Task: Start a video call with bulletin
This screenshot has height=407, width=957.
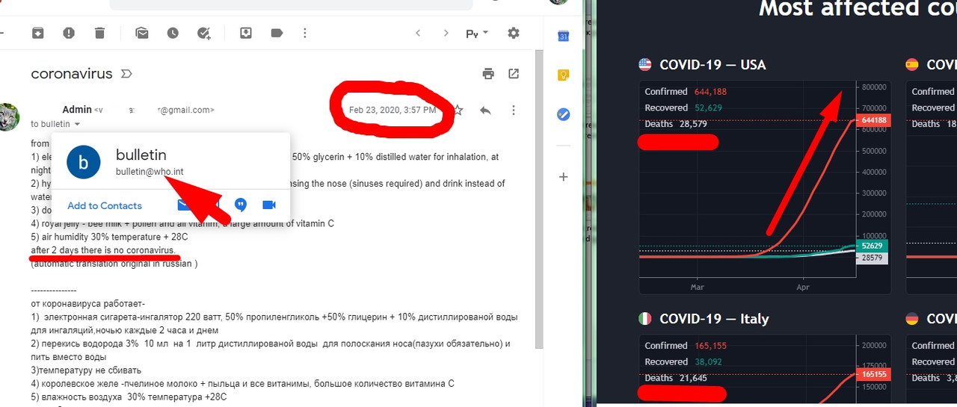Action: click(x=269, y=205)
